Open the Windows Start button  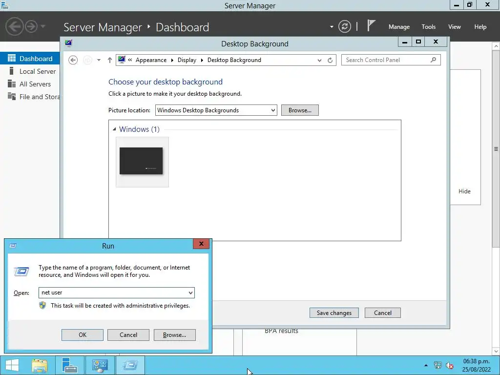[12, 365]
